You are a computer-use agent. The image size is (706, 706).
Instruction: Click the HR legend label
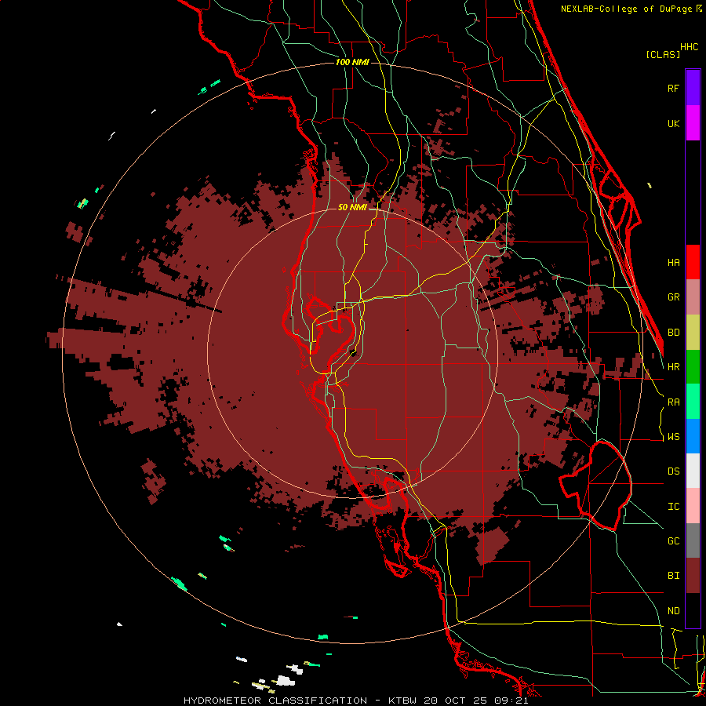click(x=673, y=367)
